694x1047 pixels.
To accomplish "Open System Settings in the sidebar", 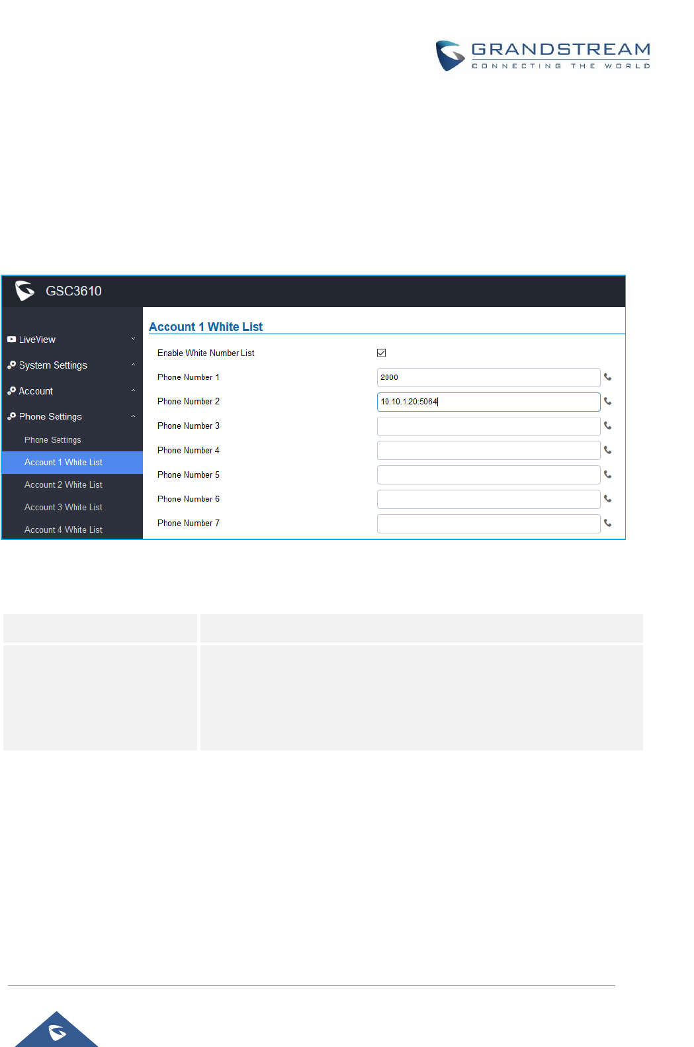I will point(72,365).
